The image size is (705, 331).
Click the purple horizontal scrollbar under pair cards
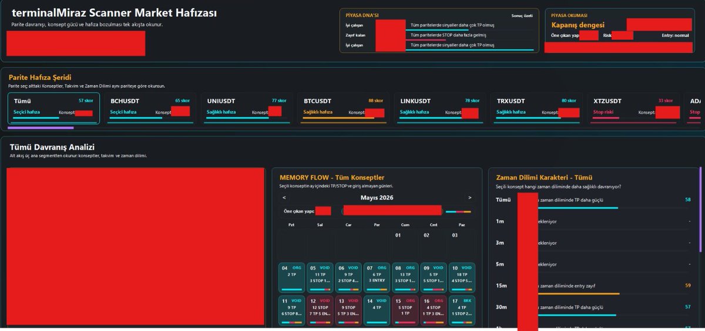point(41,127)
